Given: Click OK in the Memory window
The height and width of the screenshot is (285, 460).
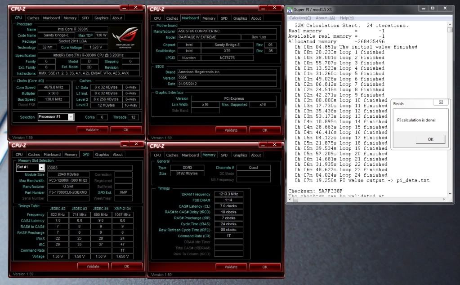Looking at the screenshot, I should 264,267.
